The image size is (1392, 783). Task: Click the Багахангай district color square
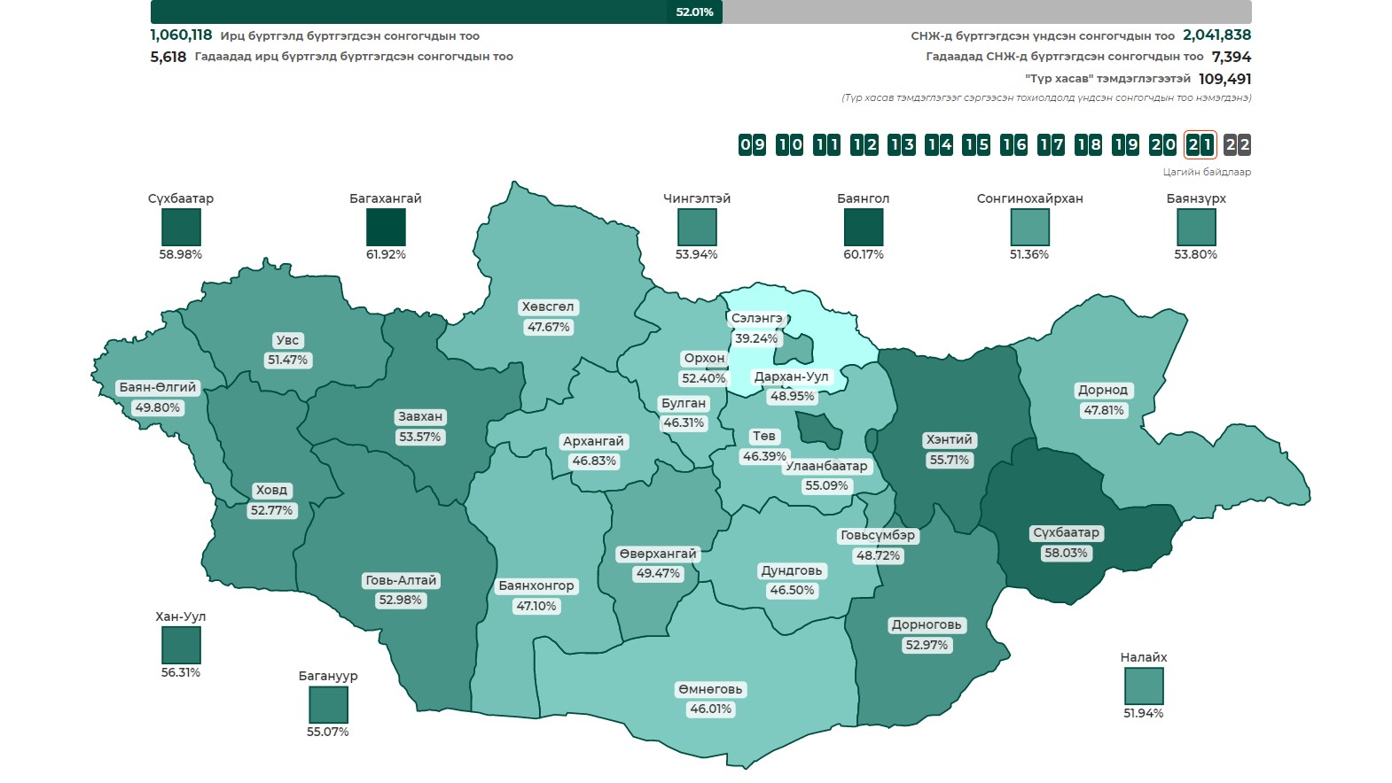tap(386, 227)
